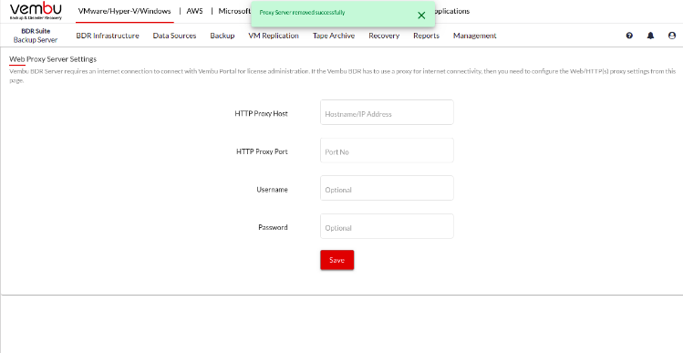683x353 pixels.
Task: Open the notifications bell icon
Action: 650,36
